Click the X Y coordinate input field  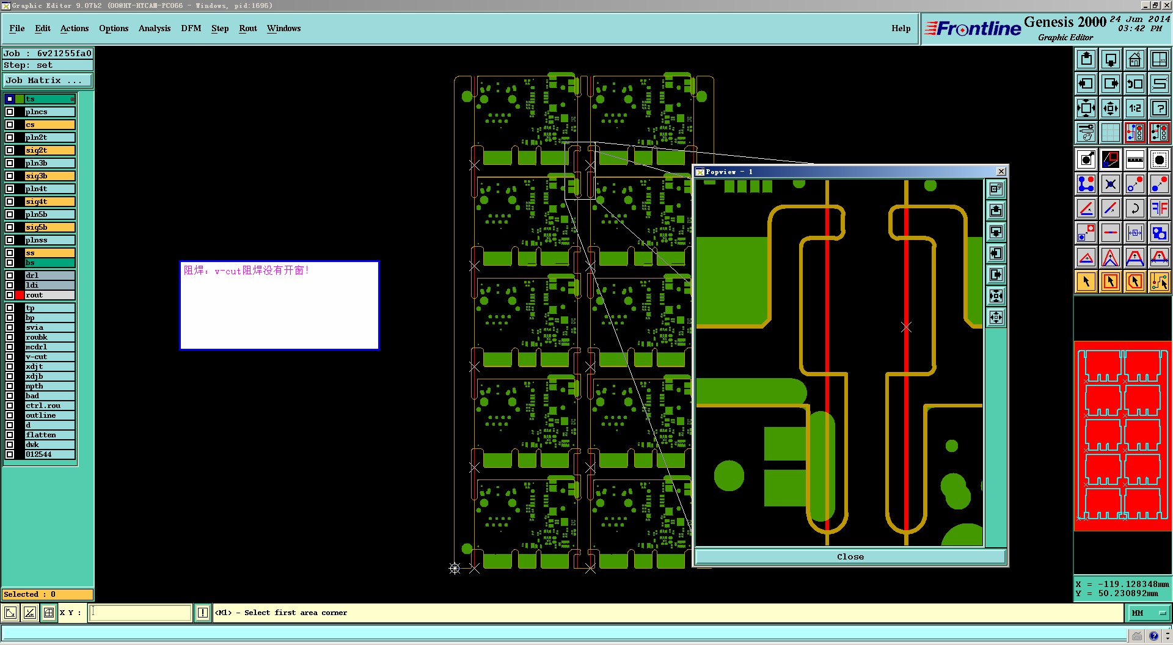[x=141, y=613]
